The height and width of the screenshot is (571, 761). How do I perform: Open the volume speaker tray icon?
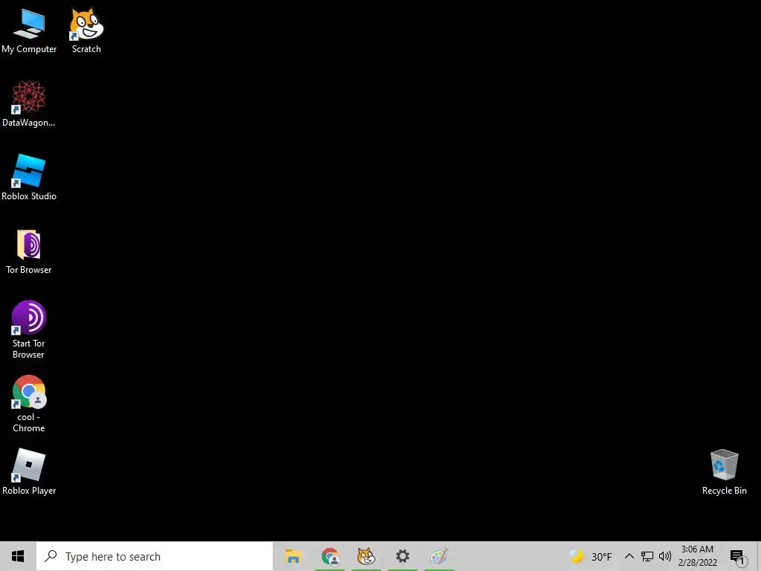pos(665,556)
